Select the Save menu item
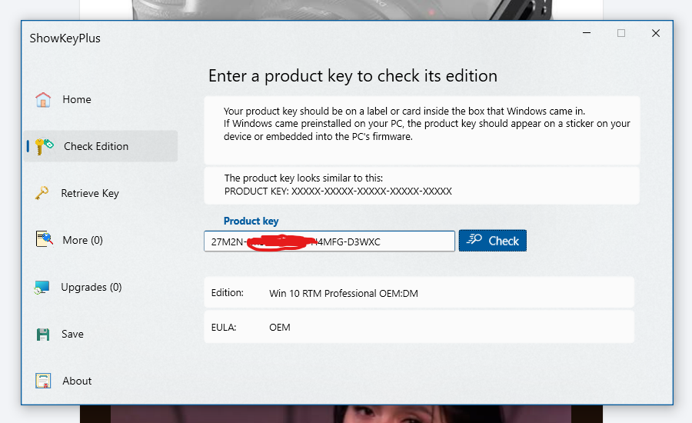The width and height of the screenshot is (692, 423). (101, 334)
